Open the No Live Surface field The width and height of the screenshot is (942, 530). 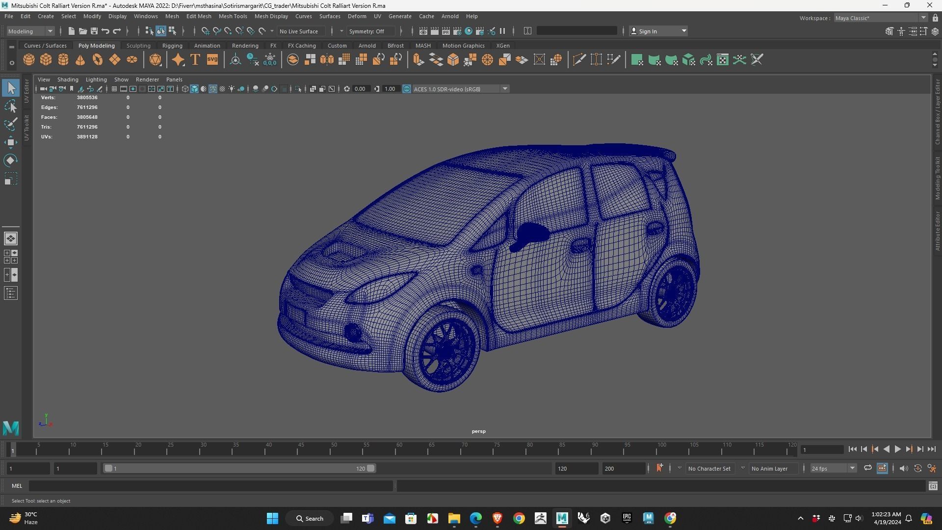click(301, 31)
